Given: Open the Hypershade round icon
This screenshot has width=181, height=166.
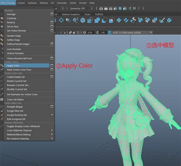Looking at the screenshot, I should pyautogui.click(x=120, y=8).
